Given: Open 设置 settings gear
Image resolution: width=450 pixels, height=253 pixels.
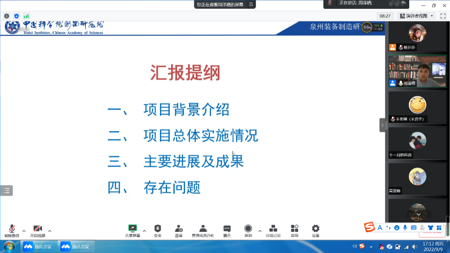Looking at the screenshot, I should pyautogui.click(x=316, y=231).
